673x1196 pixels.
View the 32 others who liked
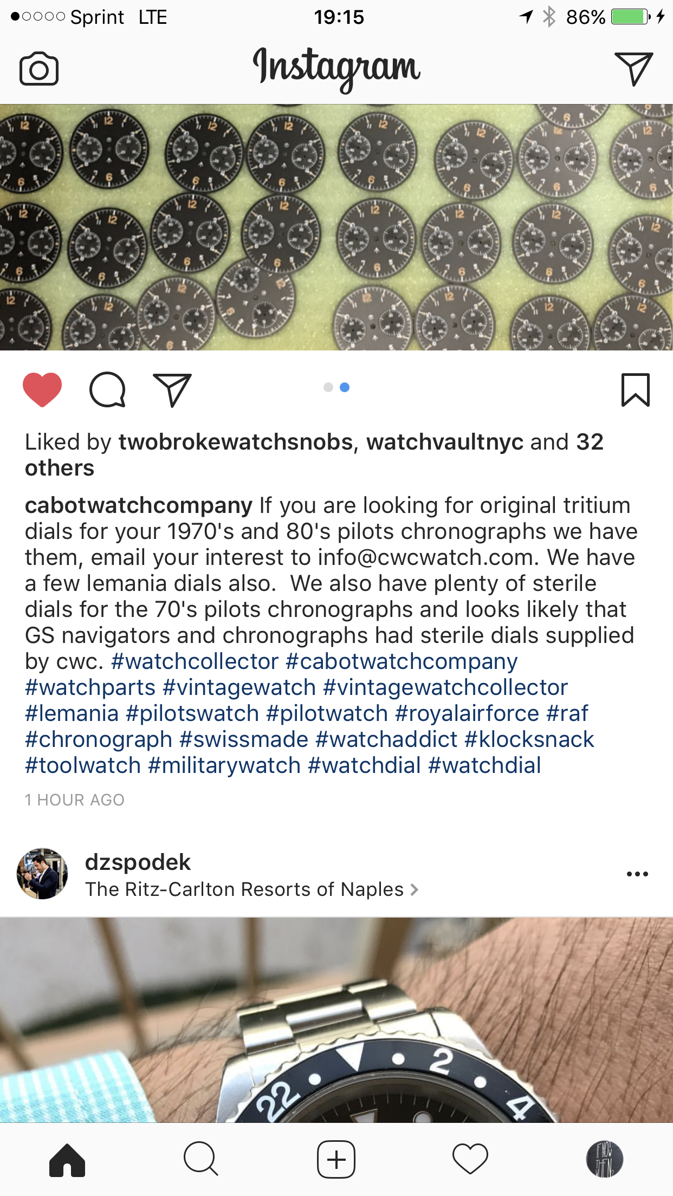tap(314, 455)
